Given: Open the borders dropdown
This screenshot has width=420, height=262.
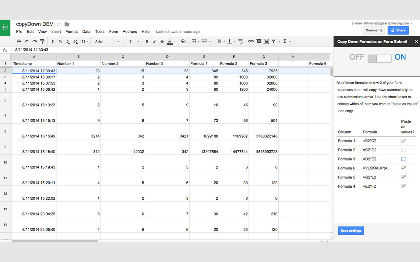Looking at the screenshot, I should pyautogui.click(x=195, y=42).
